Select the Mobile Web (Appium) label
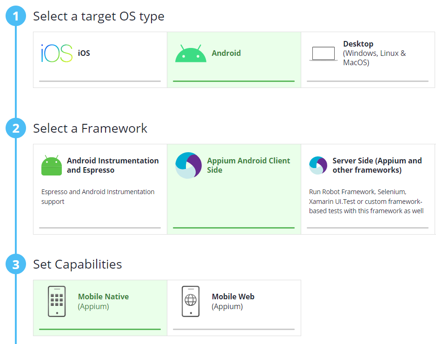 pos(233,301)
